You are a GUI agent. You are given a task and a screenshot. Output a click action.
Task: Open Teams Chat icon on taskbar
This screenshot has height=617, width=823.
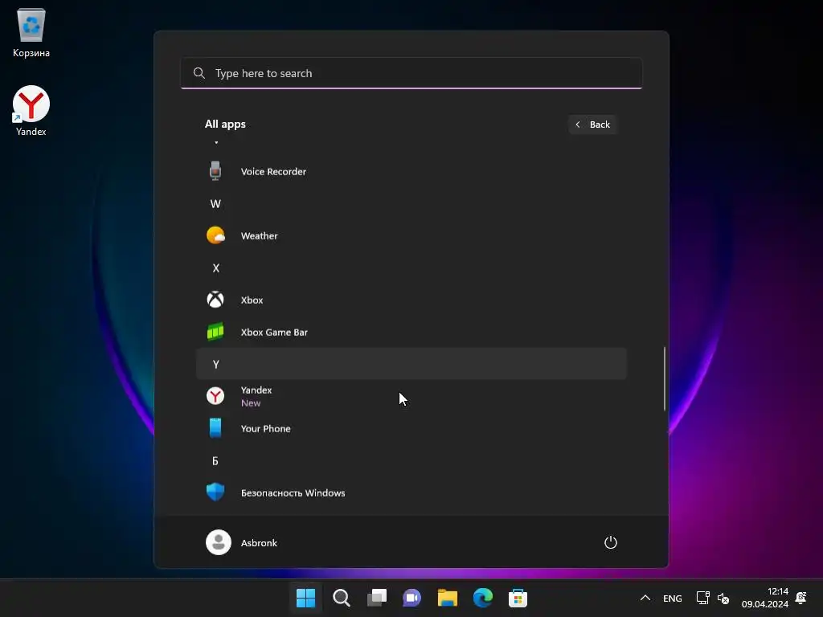pos(412,598)
